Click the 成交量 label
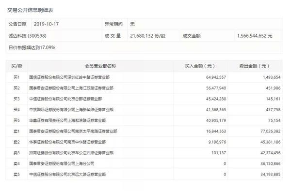The height and width of the screenshot is (191, 291). [113, 36]
